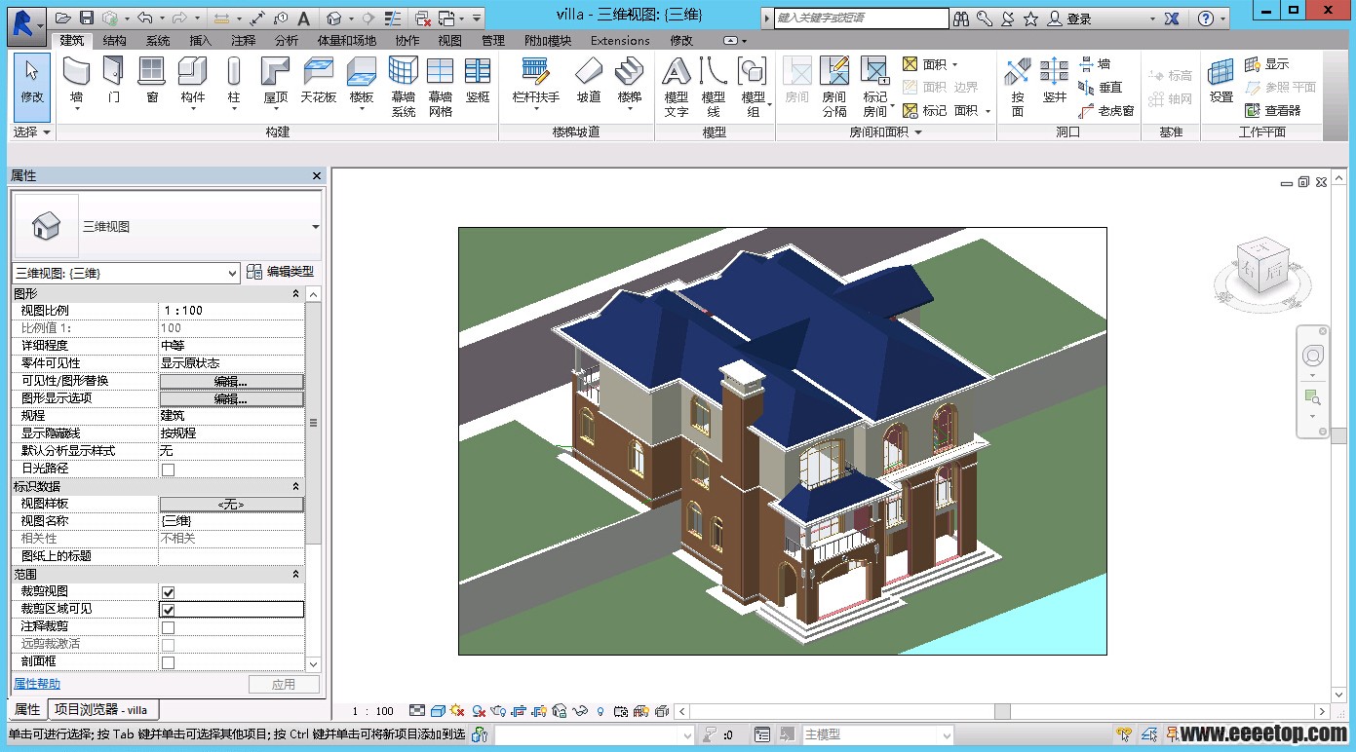Select the 楼板 (Floor) tool
The image size is (1356, 752).
pos(362,84)
